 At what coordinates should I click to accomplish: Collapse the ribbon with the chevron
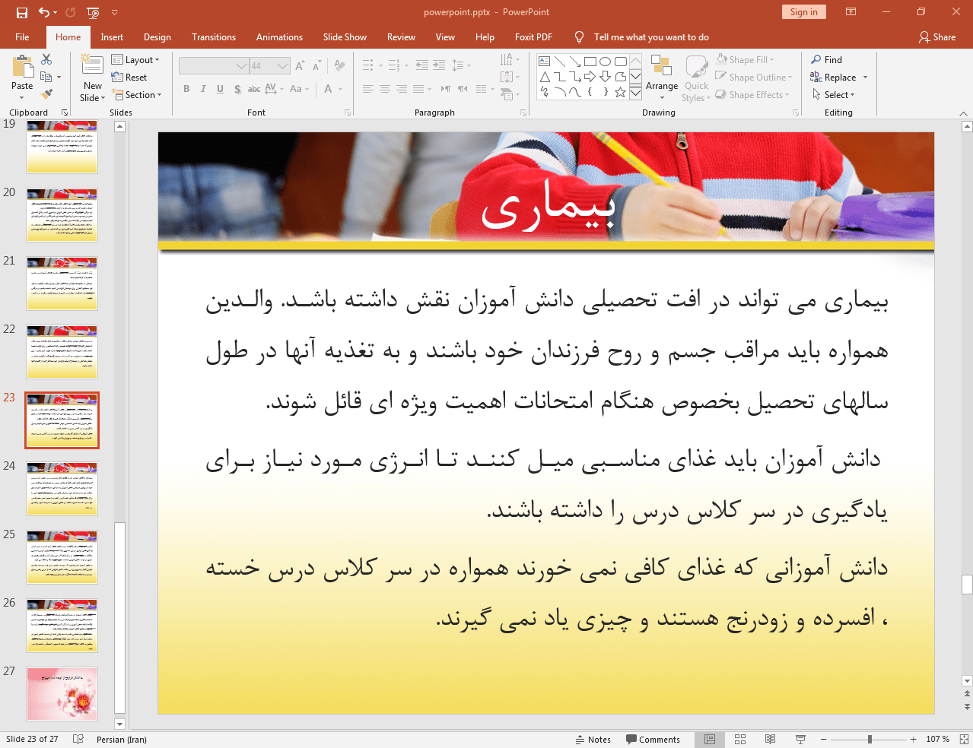coord(963,113)
